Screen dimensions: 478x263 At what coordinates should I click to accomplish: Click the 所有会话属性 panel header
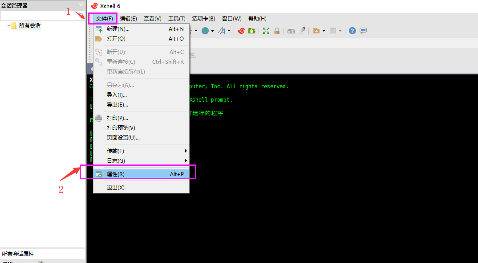pos(42,254)
